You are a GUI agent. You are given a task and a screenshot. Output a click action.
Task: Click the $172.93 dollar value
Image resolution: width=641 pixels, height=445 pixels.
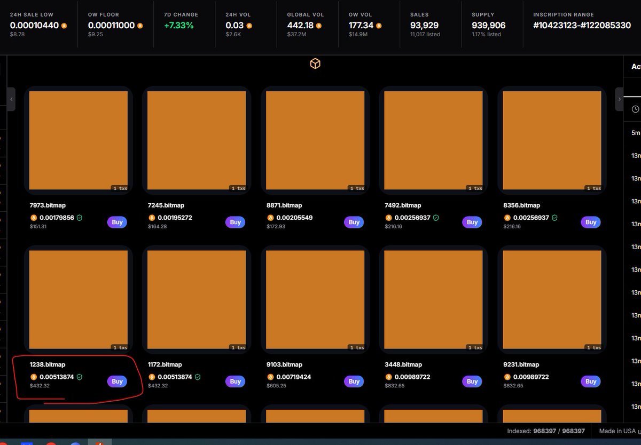275,227
